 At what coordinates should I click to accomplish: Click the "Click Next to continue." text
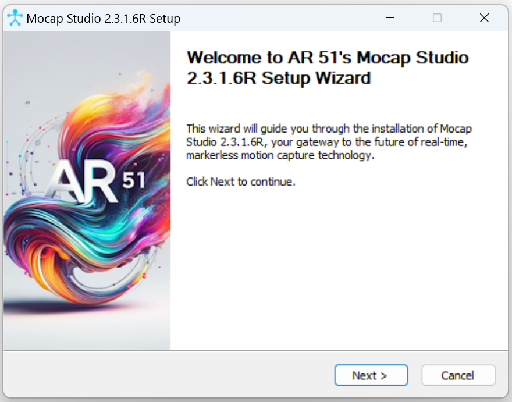click(x=241, y=182)
